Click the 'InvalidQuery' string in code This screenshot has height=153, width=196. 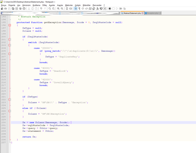[x=62, y=83]
